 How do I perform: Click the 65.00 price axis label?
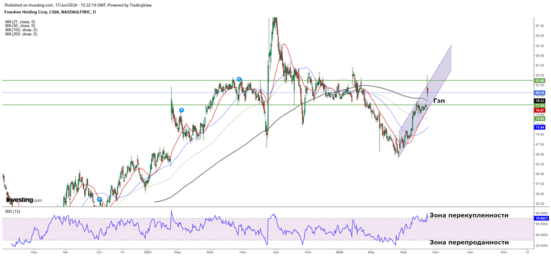tap(540, 154)
